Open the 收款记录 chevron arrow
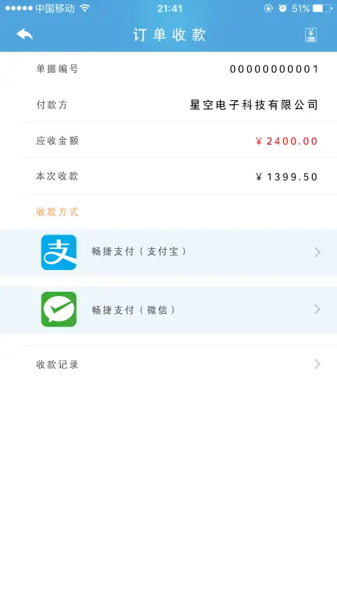This screenshot has height=598, width=337. point(317,364)
